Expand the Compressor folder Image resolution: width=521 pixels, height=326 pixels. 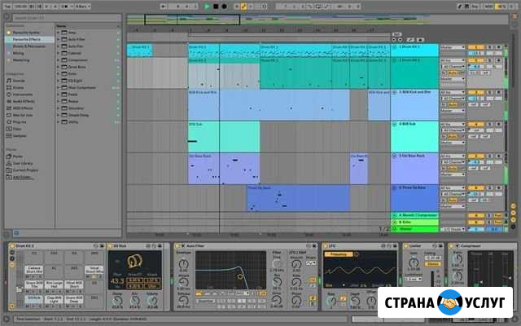click(58, 60)
